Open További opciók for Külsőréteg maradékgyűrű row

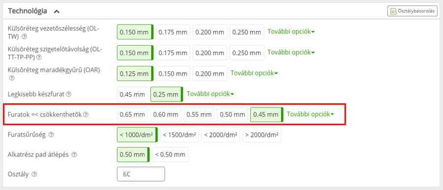(x=254, y=73)
